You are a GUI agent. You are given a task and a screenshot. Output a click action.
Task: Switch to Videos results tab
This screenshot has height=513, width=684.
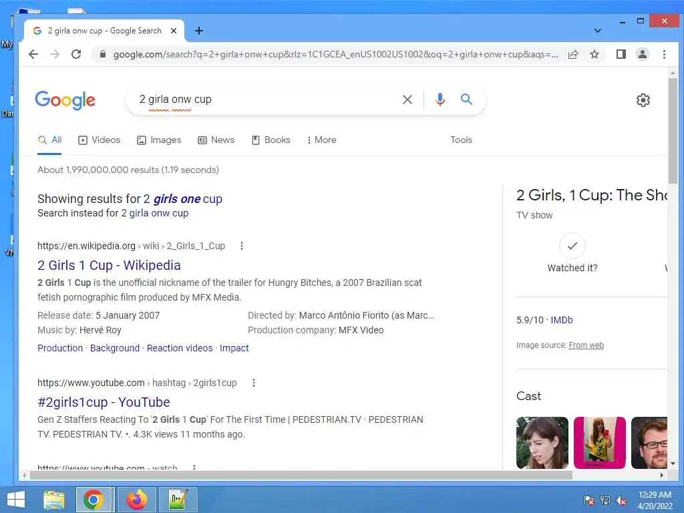[x=99, y=140]
